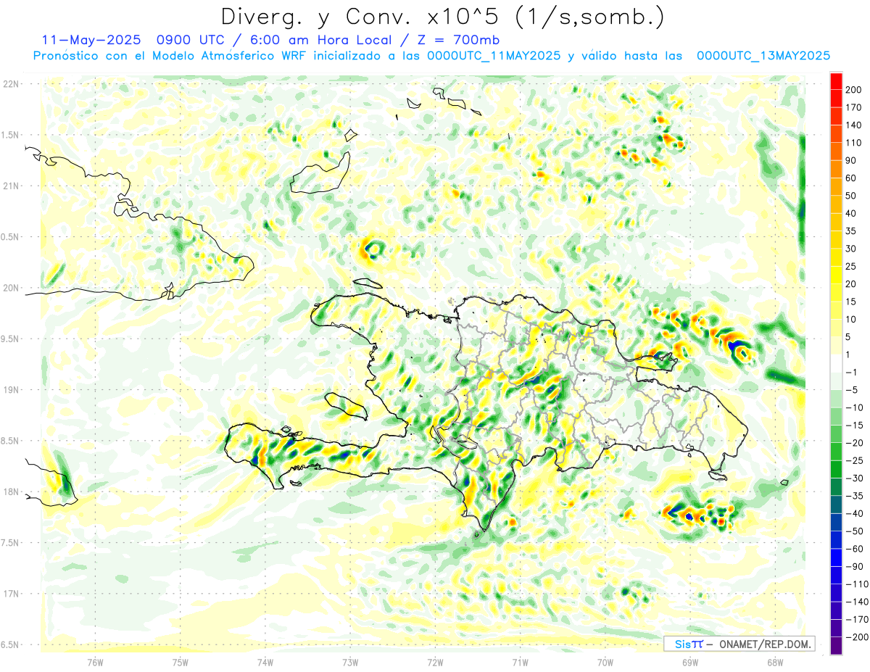Image resolution: width=870 pixels, height=672 pixels.
Task: Click the -90 legend value
Action: pos(853,566)
